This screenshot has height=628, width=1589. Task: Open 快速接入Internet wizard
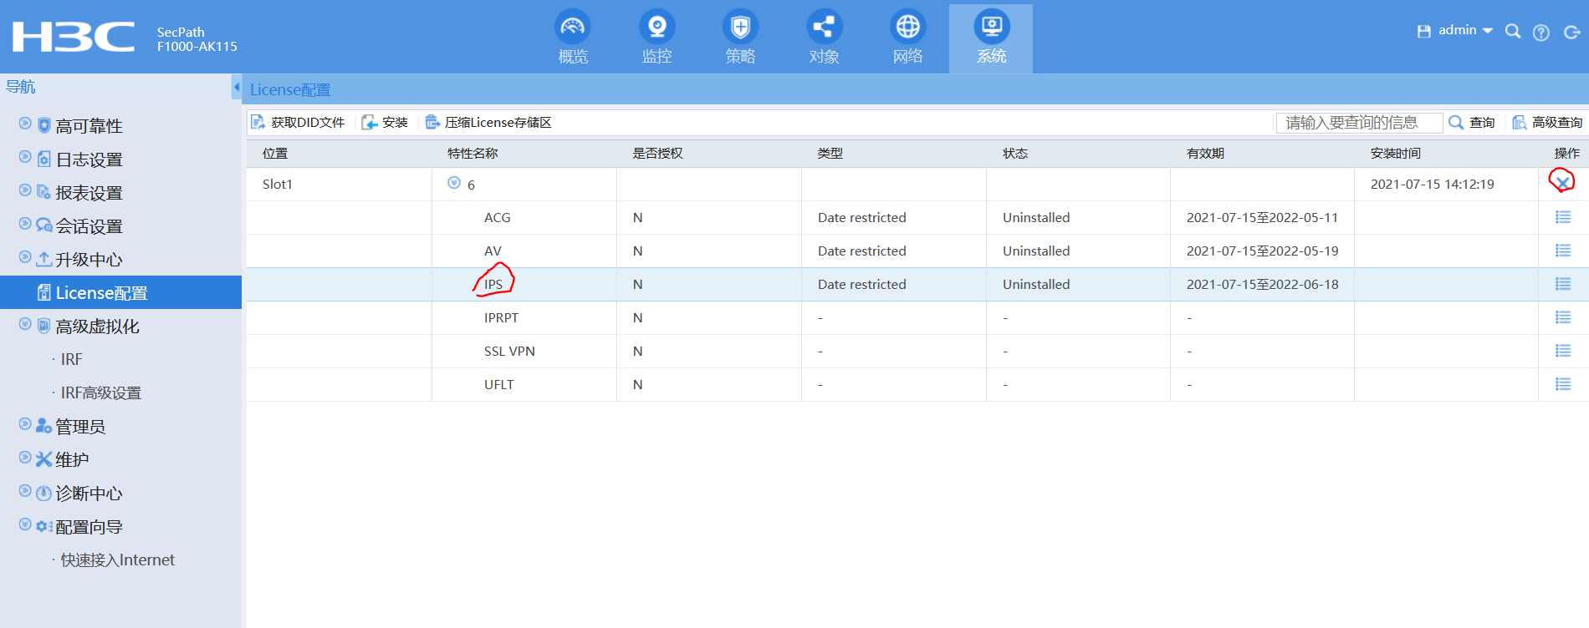[x=118, y=560]
